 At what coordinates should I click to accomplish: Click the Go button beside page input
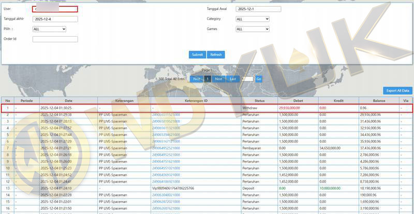(259, 79)
